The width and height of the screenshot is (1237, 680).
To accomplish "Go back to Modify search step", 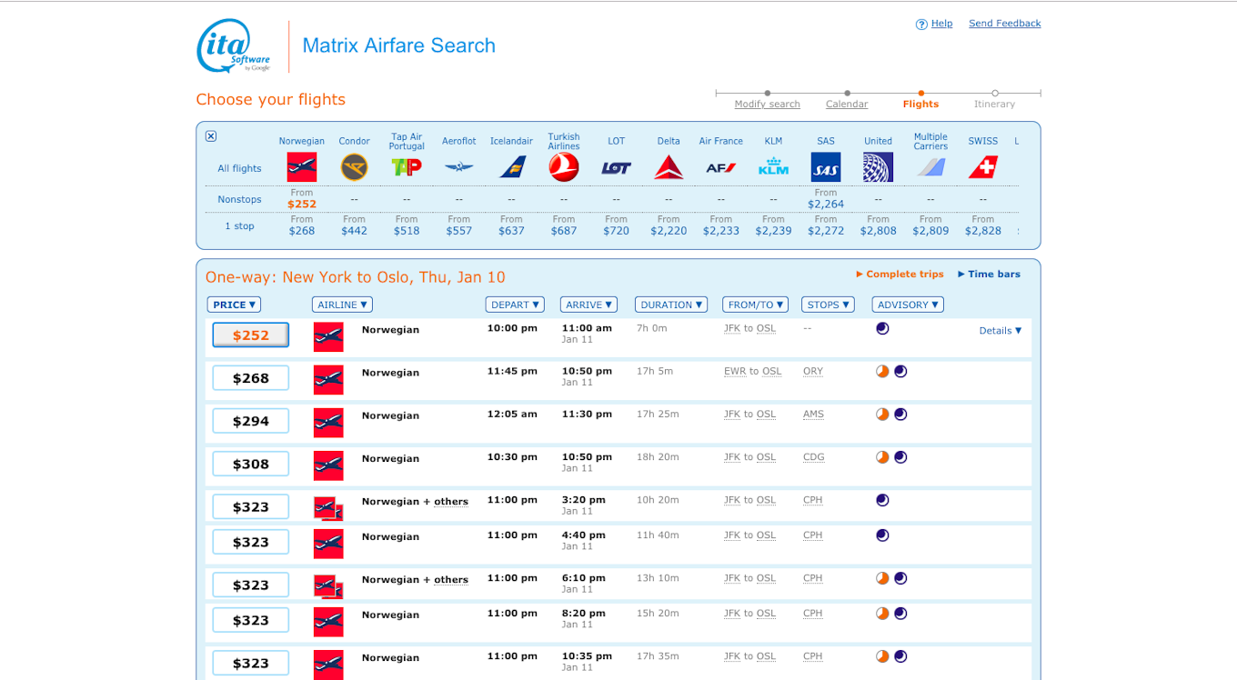I will point(767,104).
